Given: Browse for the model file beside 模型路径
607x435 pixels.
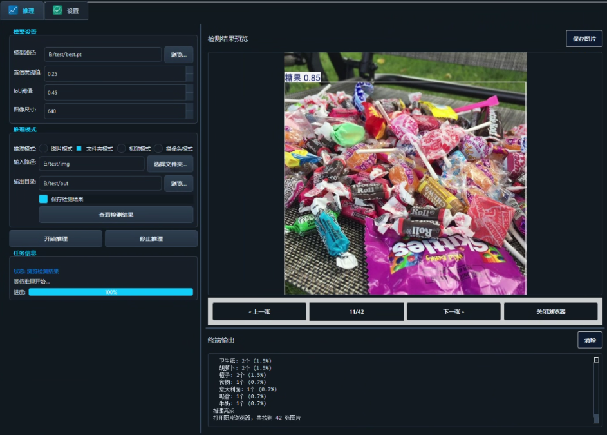Looking at the screenshot, I should click(178, 55).
